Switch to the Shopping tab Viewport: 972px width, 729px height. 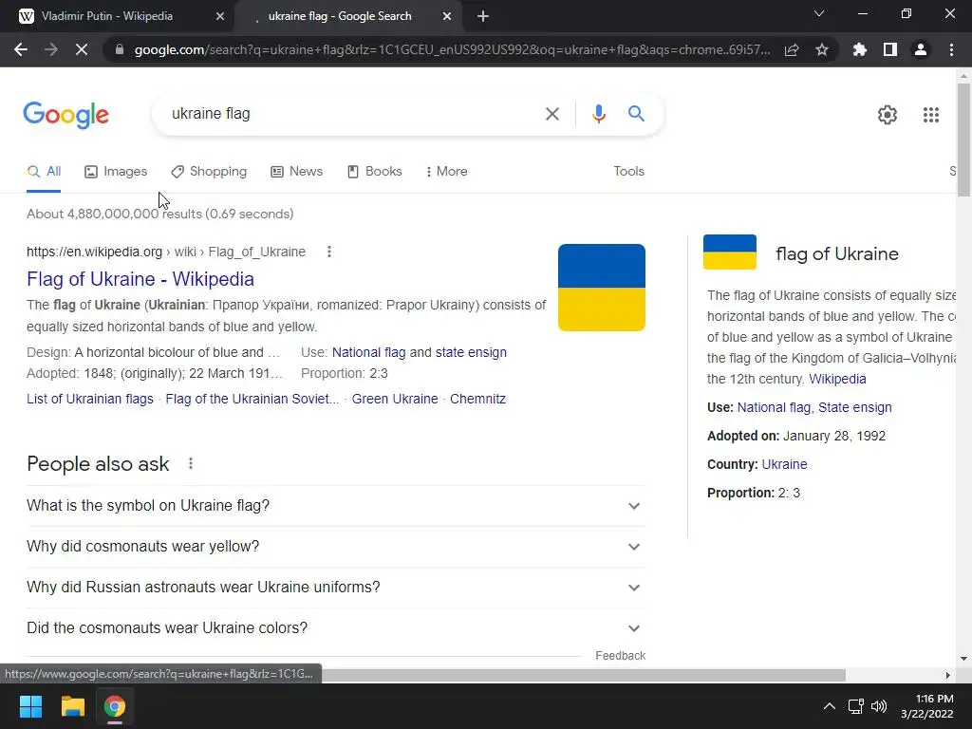click(209, 172)
